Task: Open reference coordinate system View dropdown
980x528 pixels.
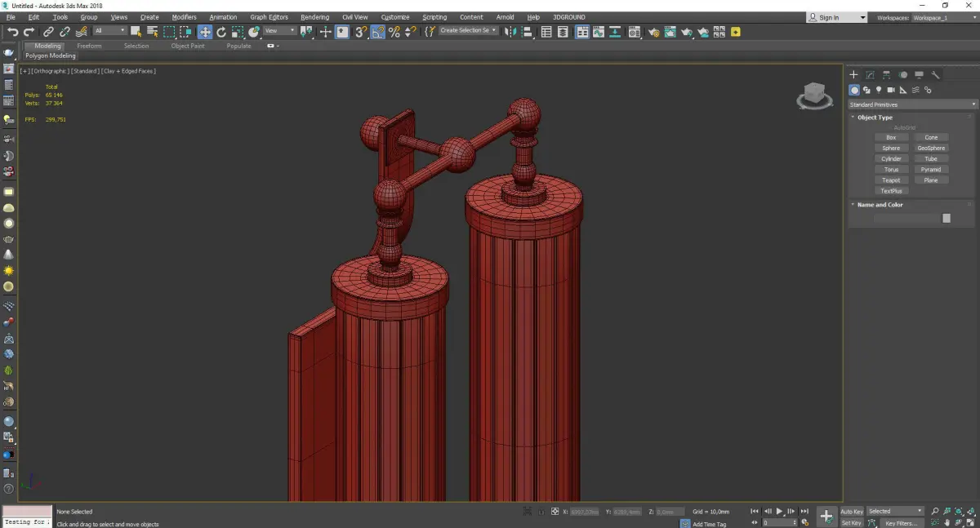Action: pyautogui.click(x=279, y=31)
